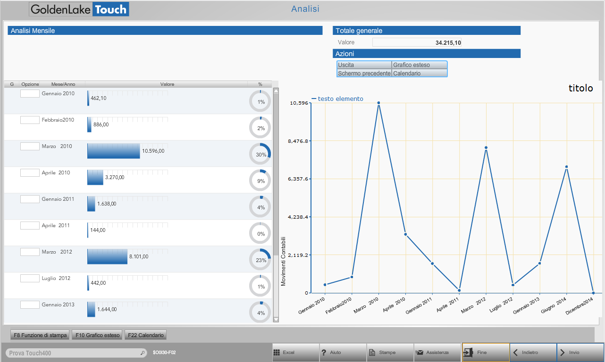The width and height of the screenshot is (605, 362).
Task: Click F10 Grafico esteso button
Action: pos(97,335)
